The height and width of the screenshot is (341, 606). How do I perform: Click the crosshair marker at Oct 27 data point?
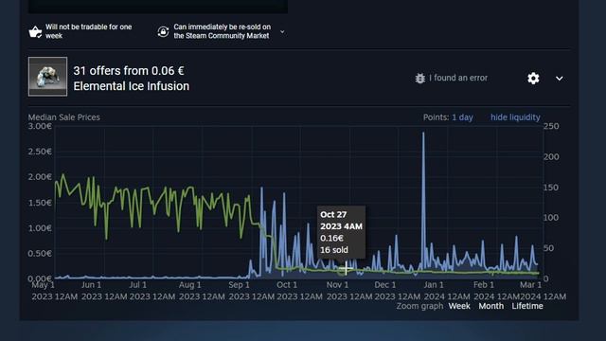[346, 268]
